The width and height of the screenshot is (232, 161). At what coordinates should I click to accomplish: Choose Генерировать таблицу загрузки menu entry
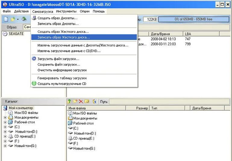point(84,78)
